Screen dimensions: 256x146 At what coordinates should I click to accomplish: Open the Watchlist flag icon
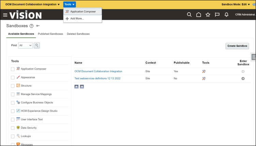[x=217, y=15]
